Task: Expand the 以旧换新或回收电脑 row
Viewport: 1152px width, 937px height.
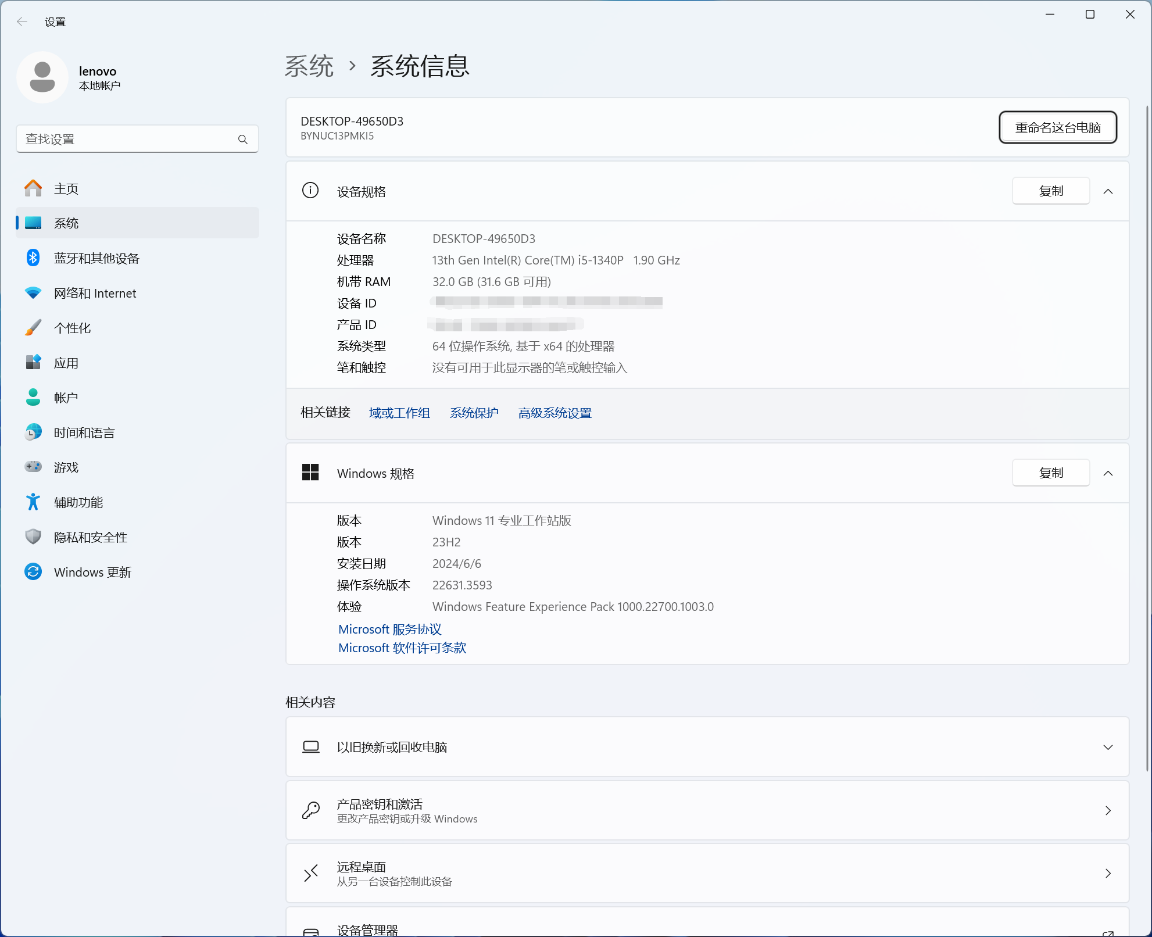Action: (1108, 747)
